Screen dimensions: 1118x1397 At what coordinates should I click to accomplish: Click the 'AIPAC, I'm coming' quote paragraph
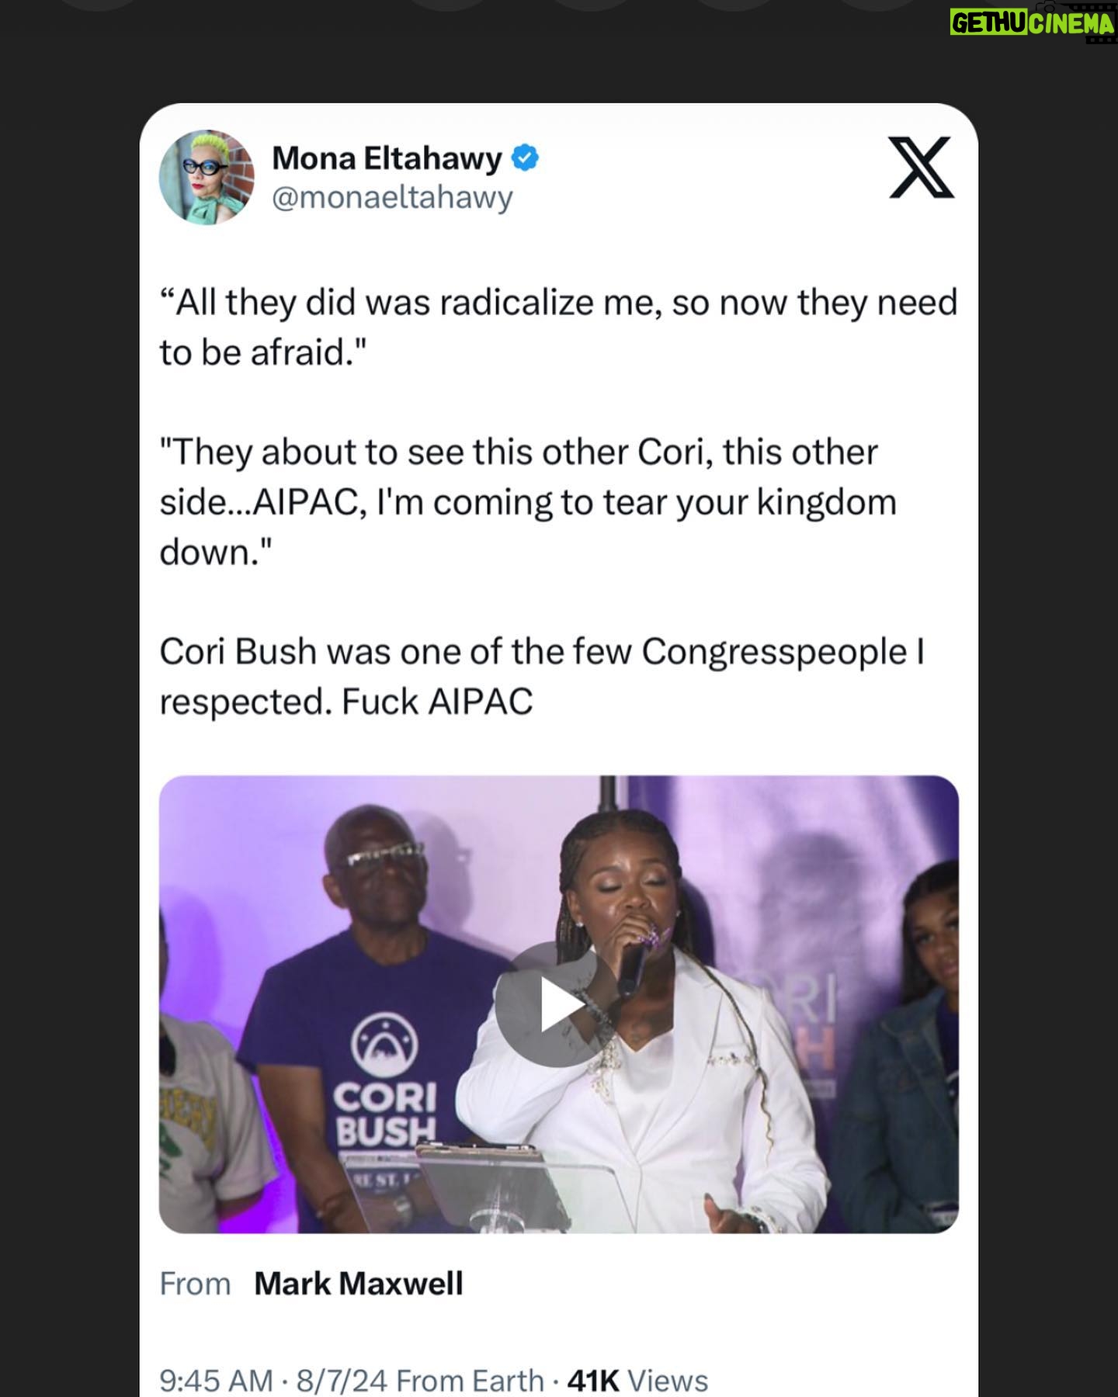(x=528, y=501)
